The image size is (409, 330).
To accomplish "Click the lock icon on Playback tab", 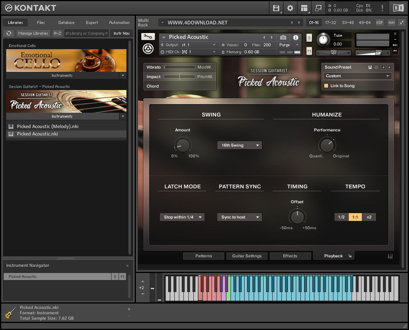I will 350,256.
